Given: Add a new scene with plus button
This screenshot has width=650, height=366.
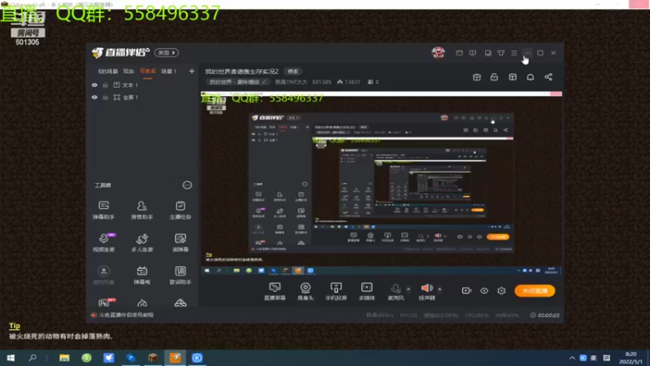Looking at the screenshot, I should 192,72.
